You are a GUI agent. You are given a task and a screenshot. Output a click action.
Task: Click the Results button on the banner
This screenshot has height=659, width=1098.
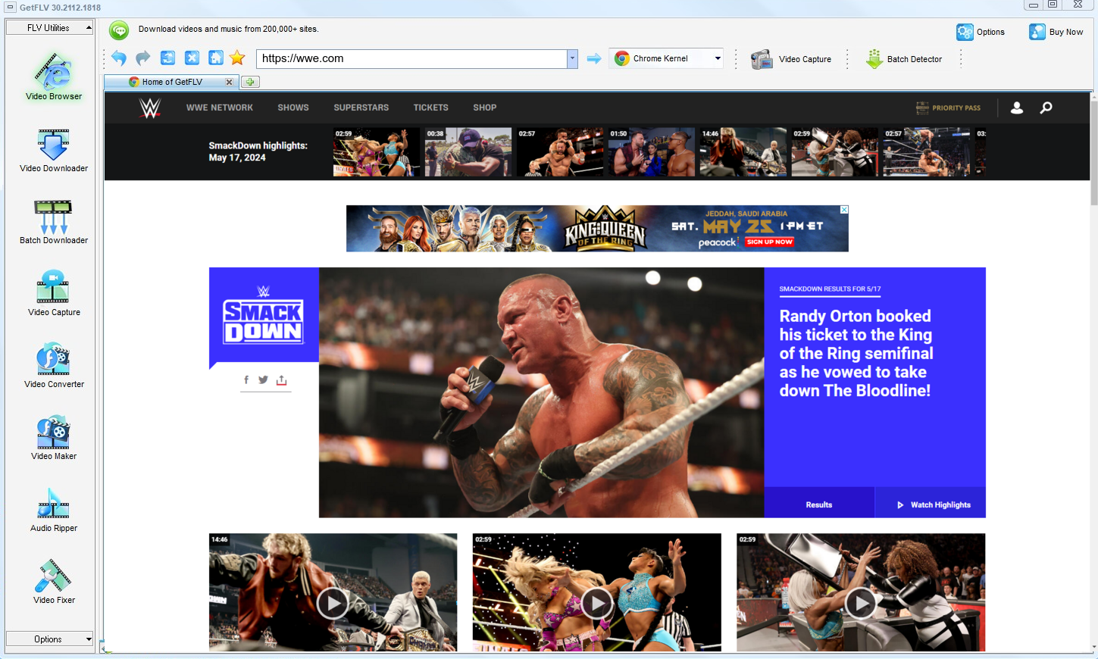pos(819,504)
